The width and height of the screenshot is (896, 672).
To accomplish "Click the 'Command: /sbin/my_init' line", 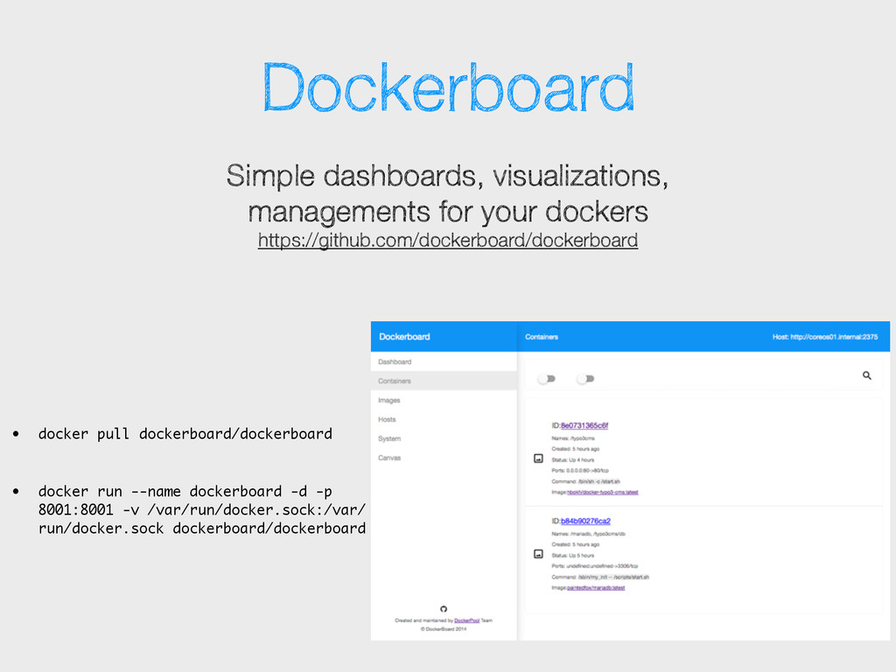I will pyautogui.click(x=600, y=577).
